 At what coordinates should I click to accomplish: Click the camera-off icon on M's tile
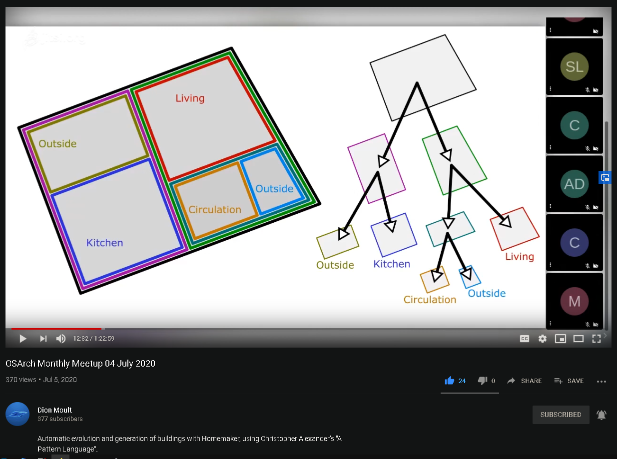click(x=596, y=324)
